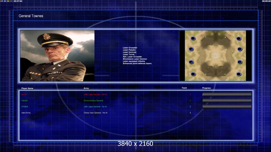
Task: Click Laser Crusader in the unit list
Action: click(130, 48)
